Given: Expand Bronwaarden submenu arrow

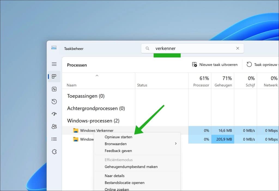Looking at the screenshot, I should [x=176, y=144].
